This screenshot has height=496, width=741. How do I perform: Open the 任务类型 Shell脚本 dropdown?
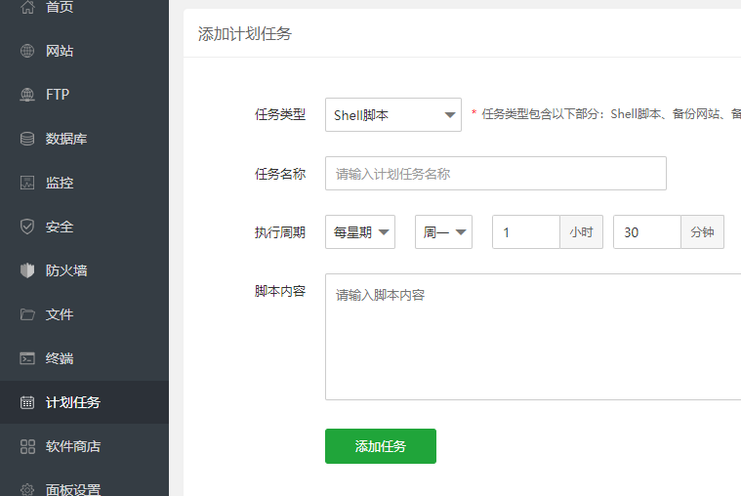(393, 115)
